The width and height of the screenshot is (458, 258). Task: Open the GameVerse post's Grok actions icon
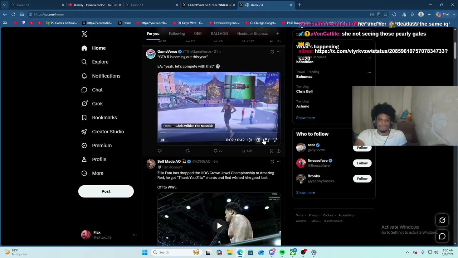(x=272, y=52)
